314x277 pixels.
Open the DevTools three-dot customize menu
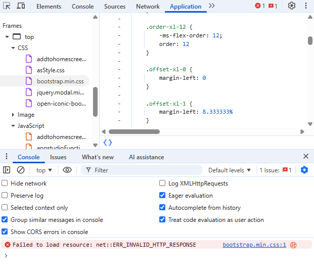[x=305, y=6]
